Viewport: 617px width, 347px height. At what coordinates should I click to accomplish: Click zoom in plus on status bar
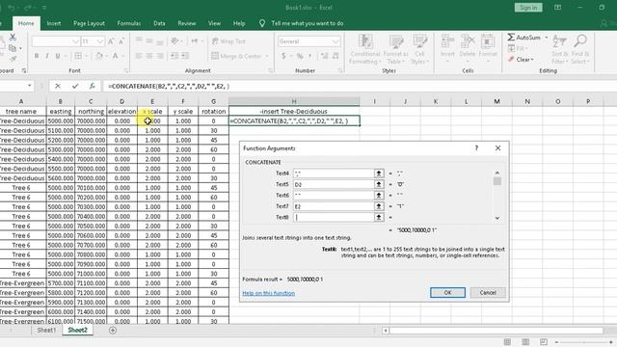(x=611, y=342)
